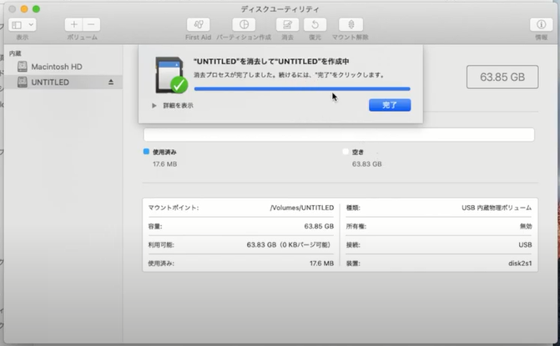Image resolution: width=560 pixels, height=346 pixels.
Task: Add a volume with plus button
Action: click(x=74, y=25)
